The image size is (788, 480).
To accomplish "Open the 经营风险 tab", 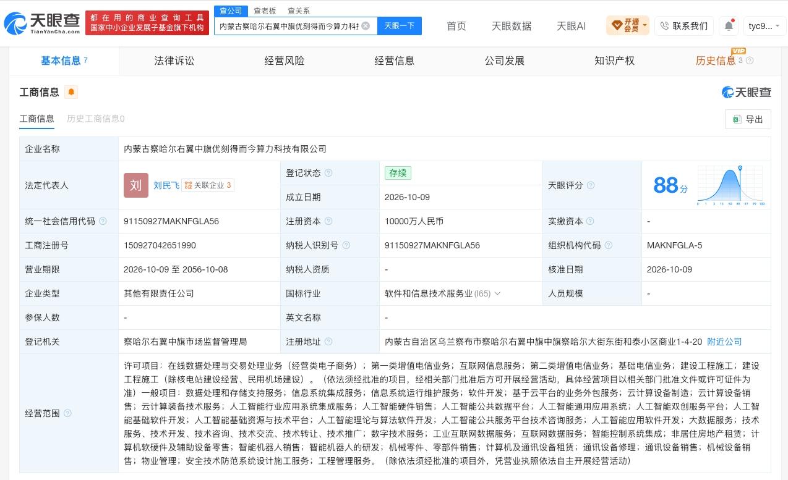I will (x=285, y=61).
